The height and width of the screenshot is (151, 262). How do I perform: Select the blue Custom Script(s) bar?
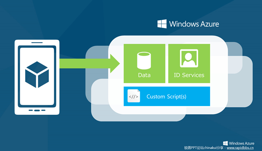[167, 96]
